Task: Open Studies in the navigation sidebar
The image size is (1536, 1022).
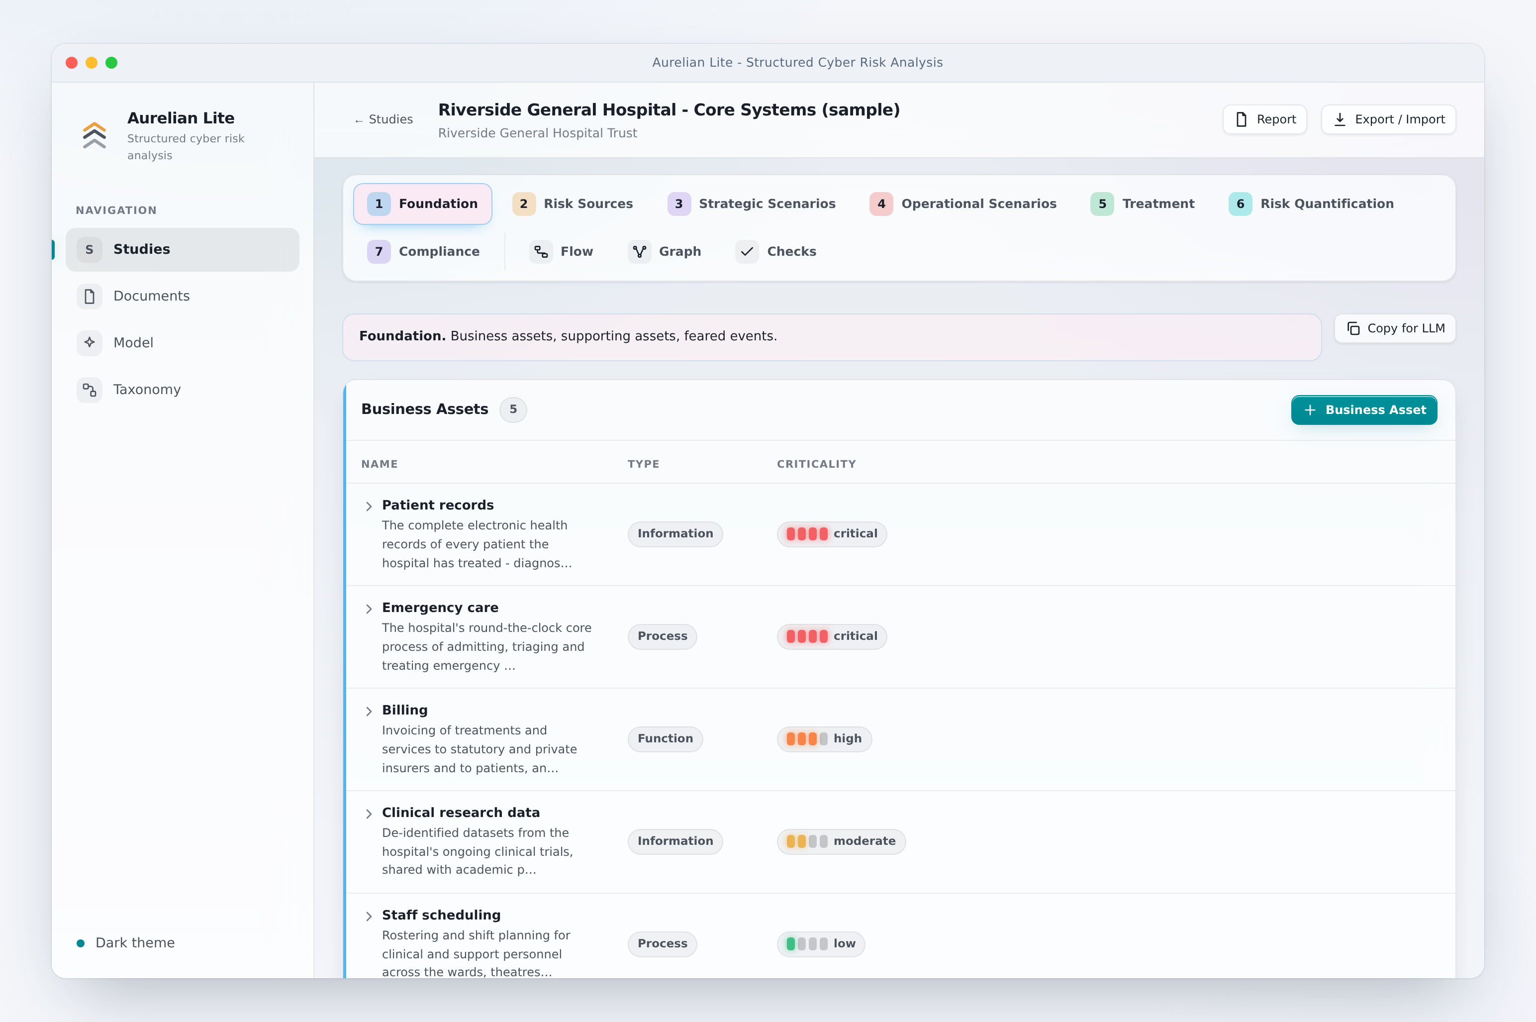Action: tap(183, 250)
